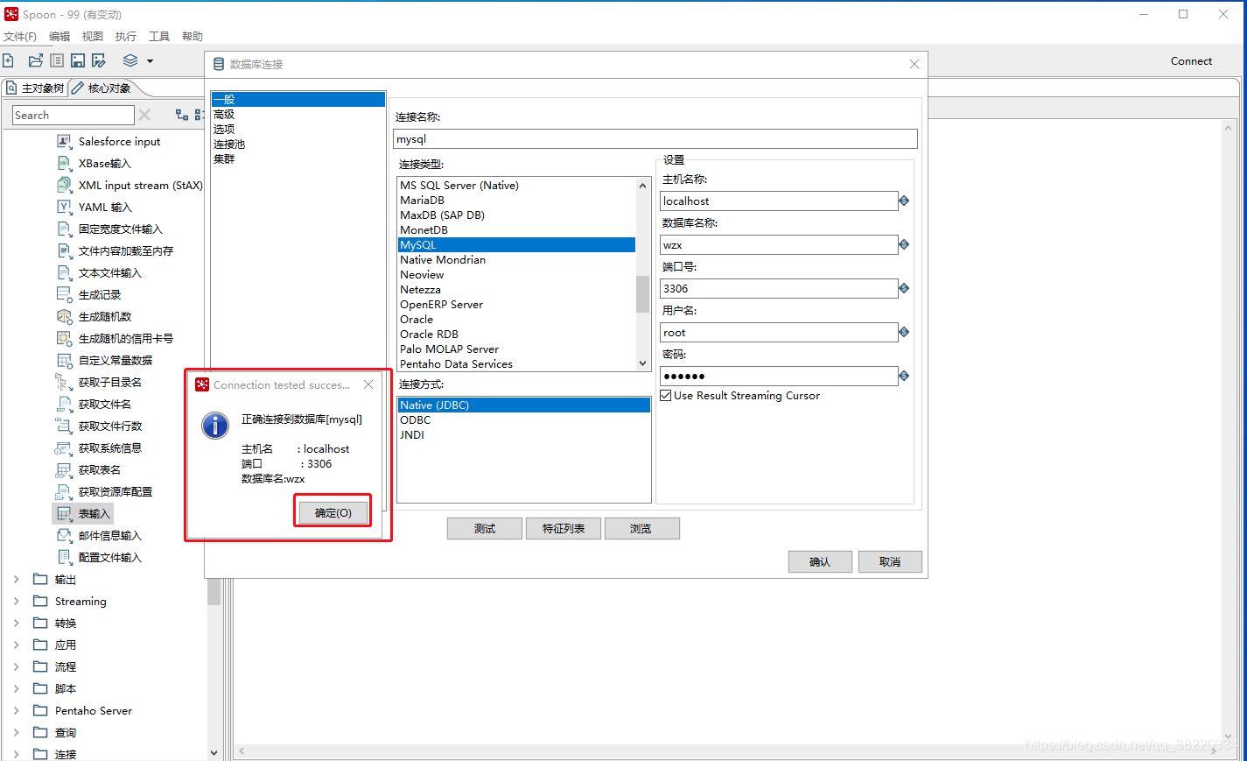Open the 视图 menu
This screenshot has height=761, width=1247.
click(93, 36)
